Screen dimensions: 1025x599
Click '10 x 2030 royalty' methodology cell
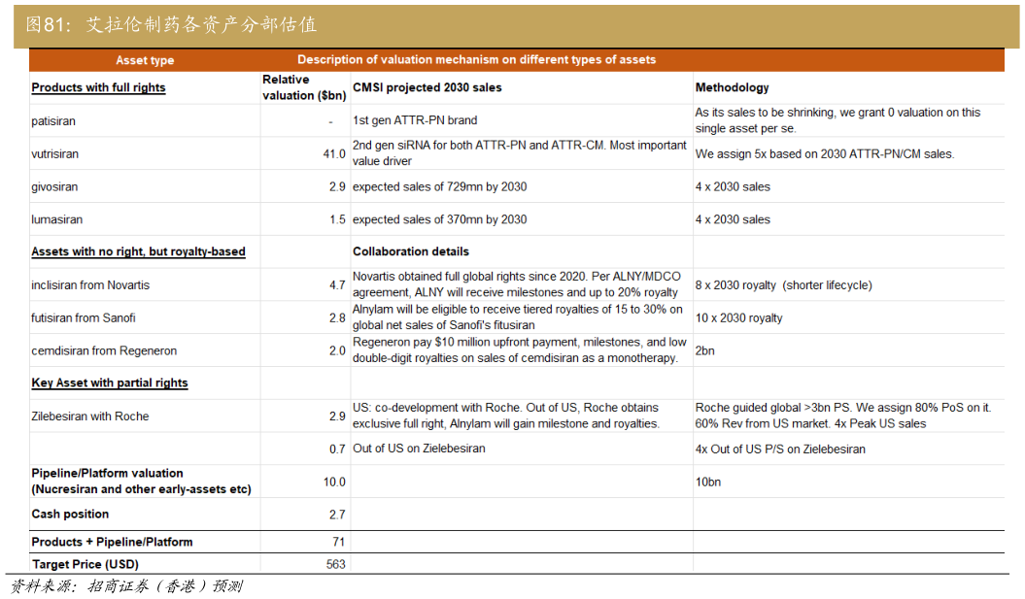click(x=738, y=318)
